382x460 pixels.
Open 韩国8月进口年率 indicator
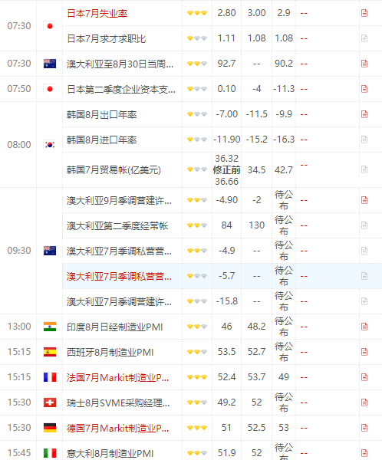coord(101,140)
